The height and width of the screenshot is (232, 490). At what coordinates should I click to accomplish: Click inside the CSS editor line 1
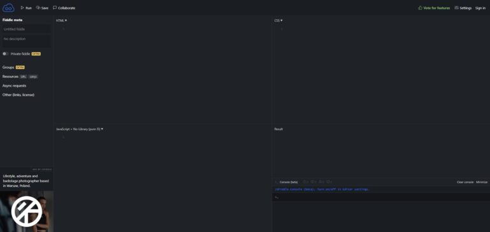point(386,29)
